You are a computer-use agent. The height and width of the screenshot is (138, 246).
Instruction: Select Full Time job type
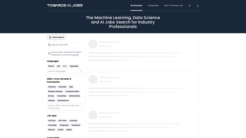tap(52, 121)
